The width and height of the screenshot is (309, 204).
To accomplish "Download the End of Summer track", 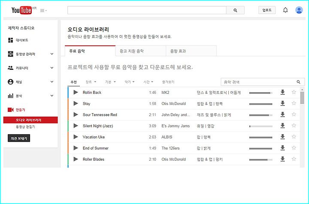I will point(282,148).
